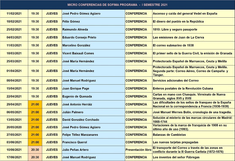Screen dimensions: 235x161
Task: Click 'Solución al misterio de las marcas circulares' title
Action: pyautogui.click(x=193, y=120)
